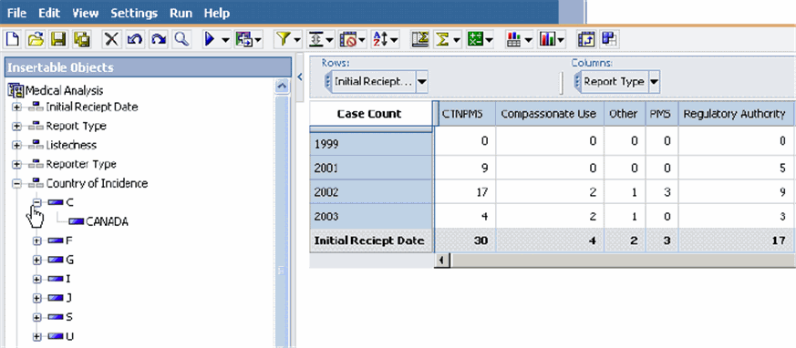Expand the Reporter Type tree node
The height and width of the screenshot is (348, 796).
[16, 165]
